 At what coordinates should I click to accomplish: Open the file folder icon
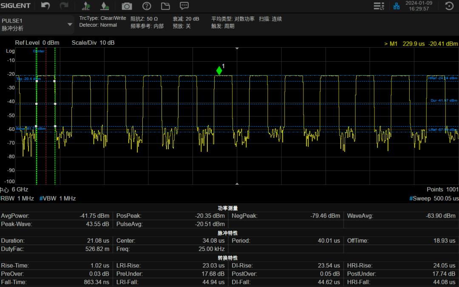click(165, 6)
